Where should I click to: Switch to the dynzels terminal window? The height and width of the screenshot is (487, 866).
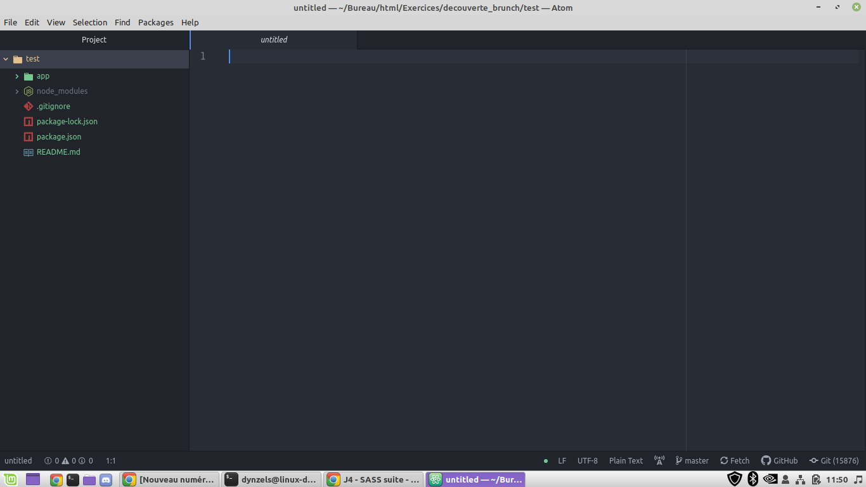click(x=272, y=479)
